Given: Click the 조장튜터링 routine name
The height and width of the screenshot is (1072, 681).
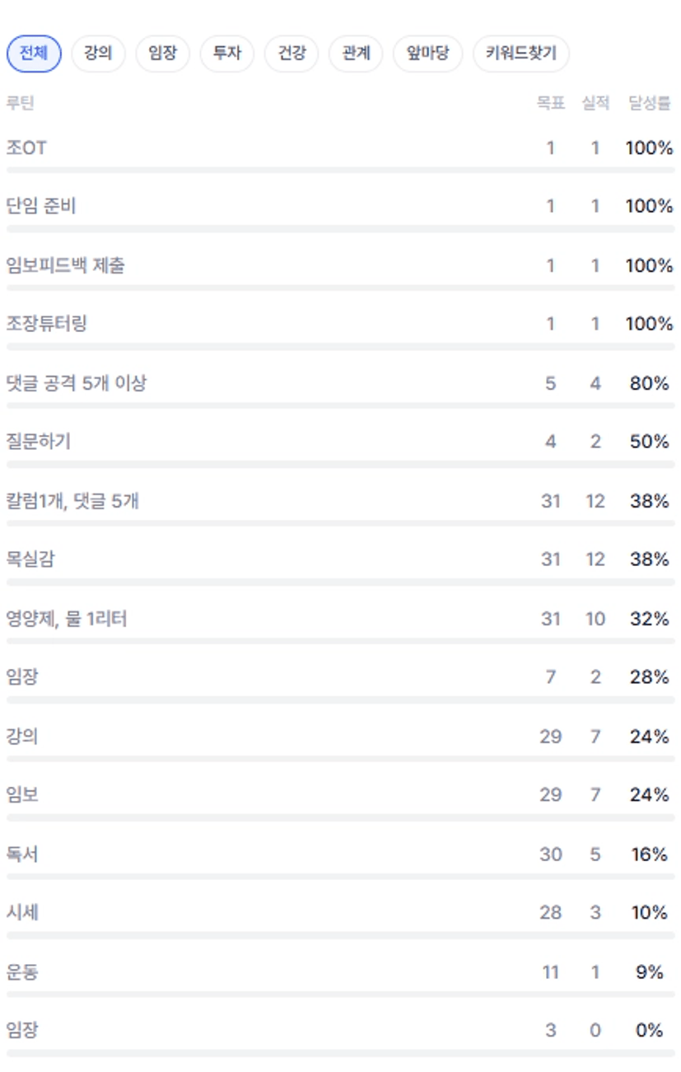Looking at the screenshot, I should [46, 324].
